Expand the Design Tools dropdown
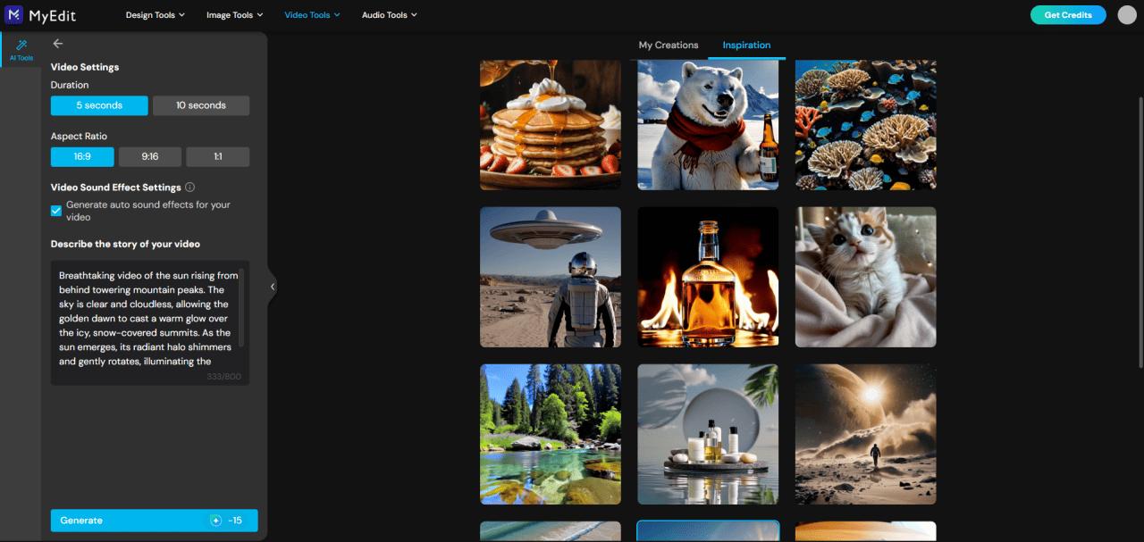The image size is (1144, 542). click(x=155, y=14)
